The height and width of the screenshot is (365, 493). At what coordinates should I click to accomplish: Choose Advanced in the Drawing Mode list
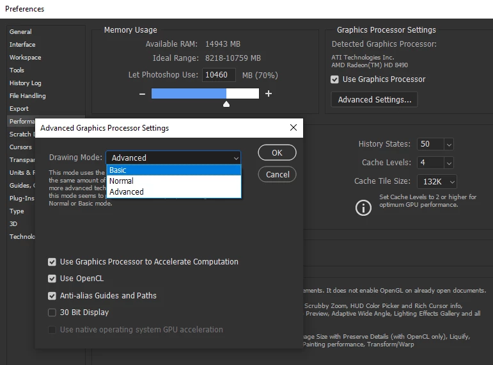pos(174,192)
